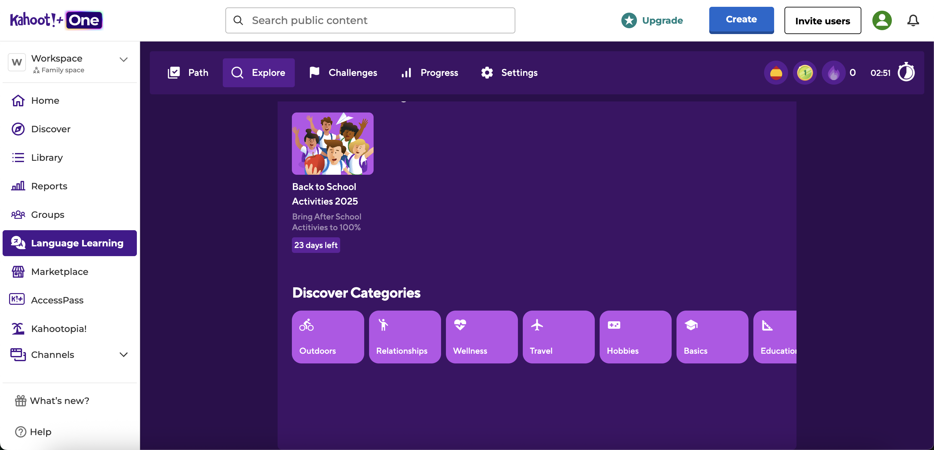The image size is (934, 450).
Task: Open Language Learning in sidebar
Action: coord(70,243)
